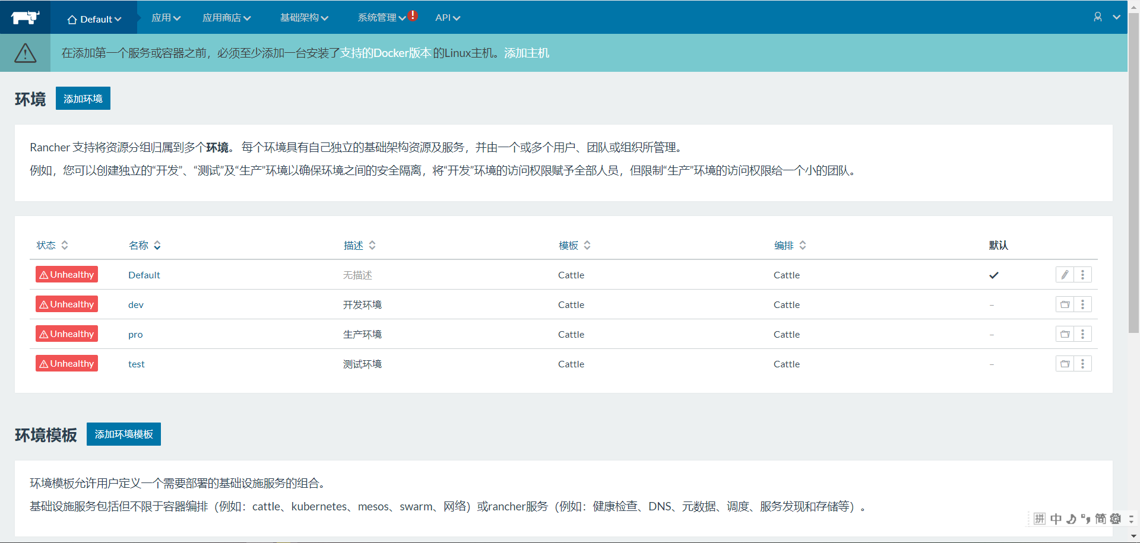Screen dimensions: 1140x543
Task: Toggle the IME punctuation icon
Action: (1085, 519)
